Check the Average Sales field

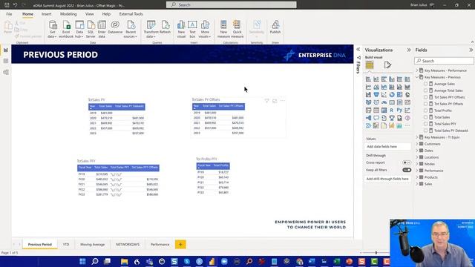[x=425, y=84]
